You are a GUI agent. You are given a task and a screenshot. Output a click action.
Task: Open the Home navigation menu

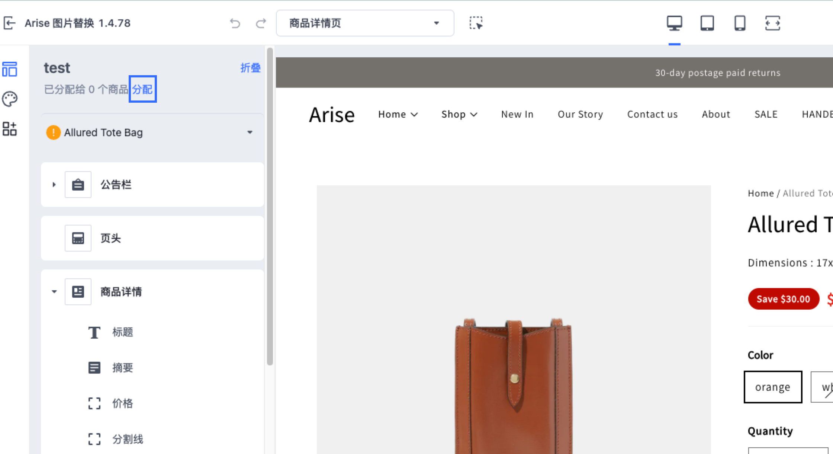coord(398,114)
